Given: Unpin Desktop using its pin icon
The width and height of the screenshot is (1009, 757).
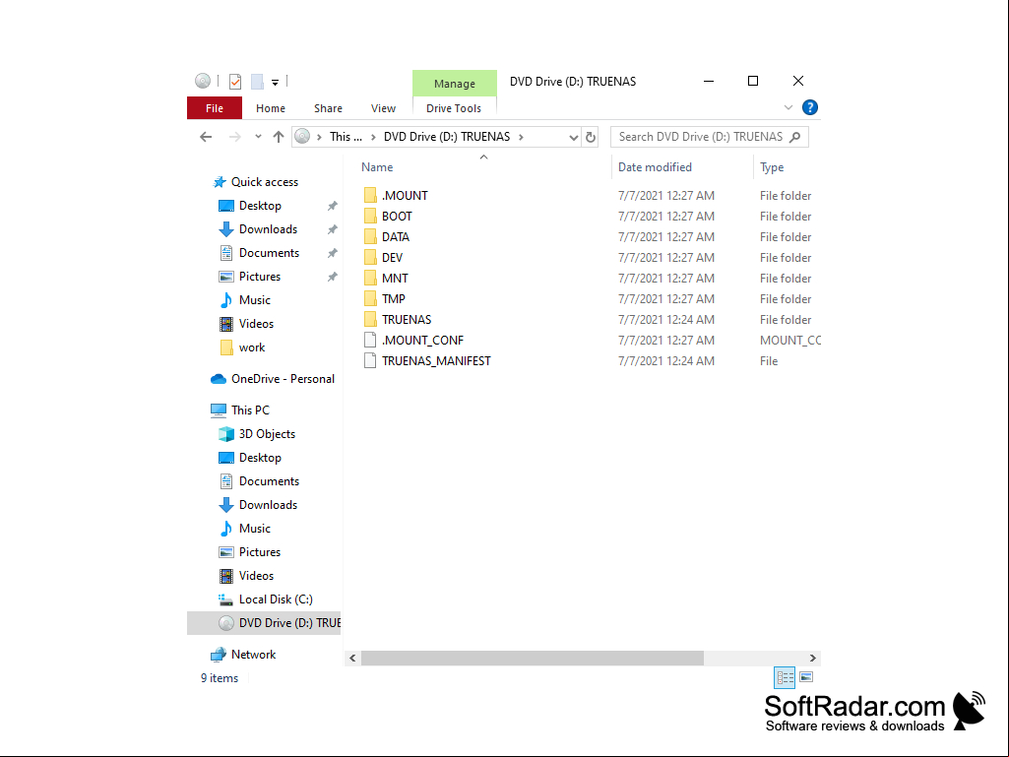Looking at the screenshot, I should [x=332, y=206].
